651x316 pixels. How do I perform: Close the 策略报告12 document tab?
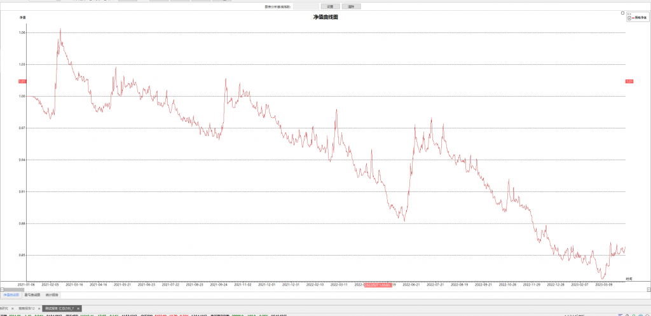39,308
